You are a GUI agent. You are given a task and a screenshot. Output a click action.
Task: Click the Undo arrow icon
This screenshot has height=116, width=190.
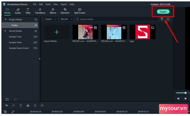tap(7, 105)
